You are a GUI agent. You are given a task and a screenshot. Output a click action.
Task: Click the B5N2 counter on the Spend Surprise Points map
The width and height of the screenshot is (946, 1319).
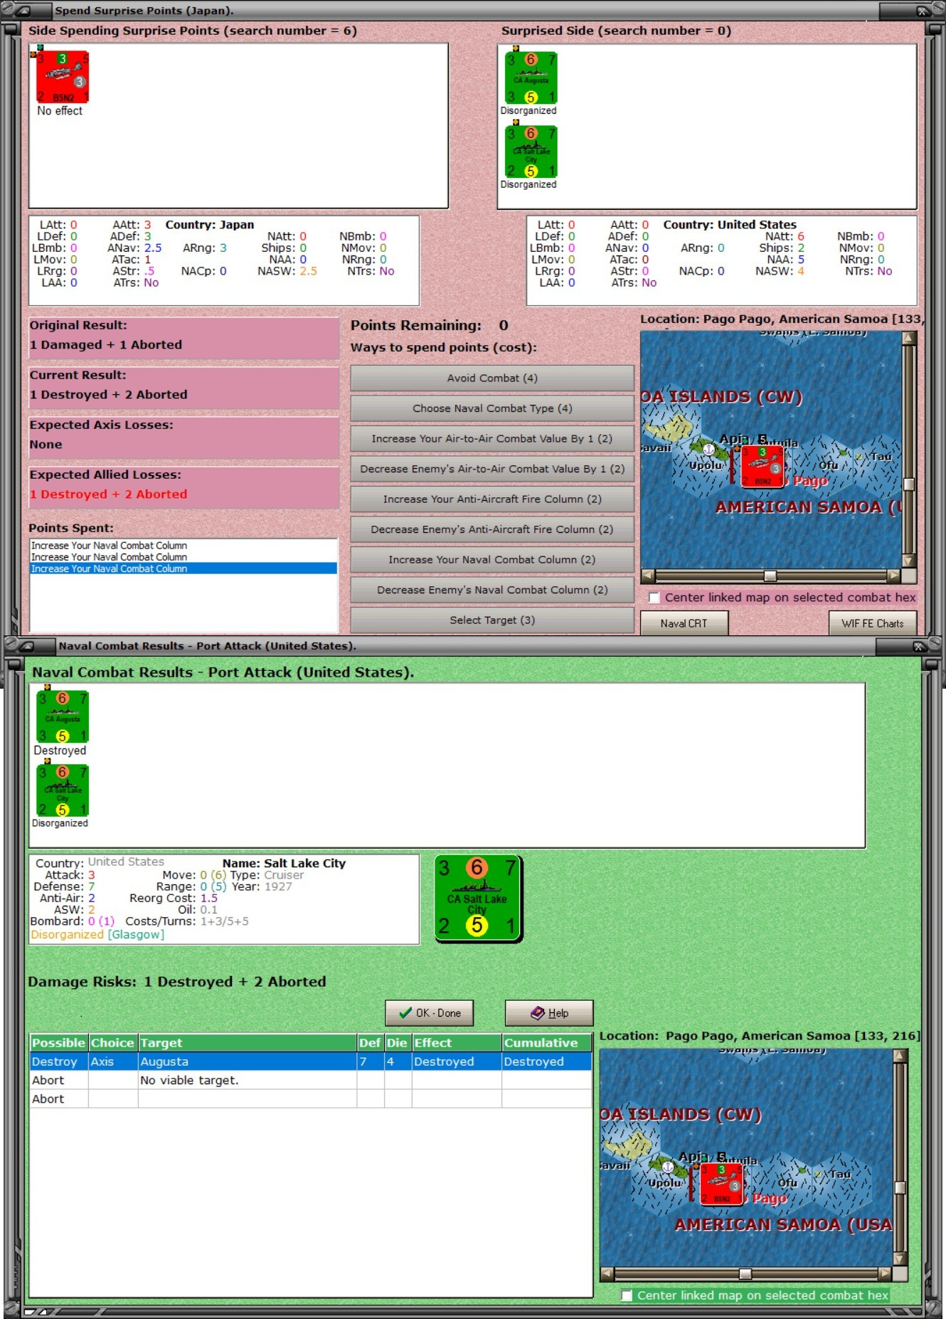tap(762, 467)
